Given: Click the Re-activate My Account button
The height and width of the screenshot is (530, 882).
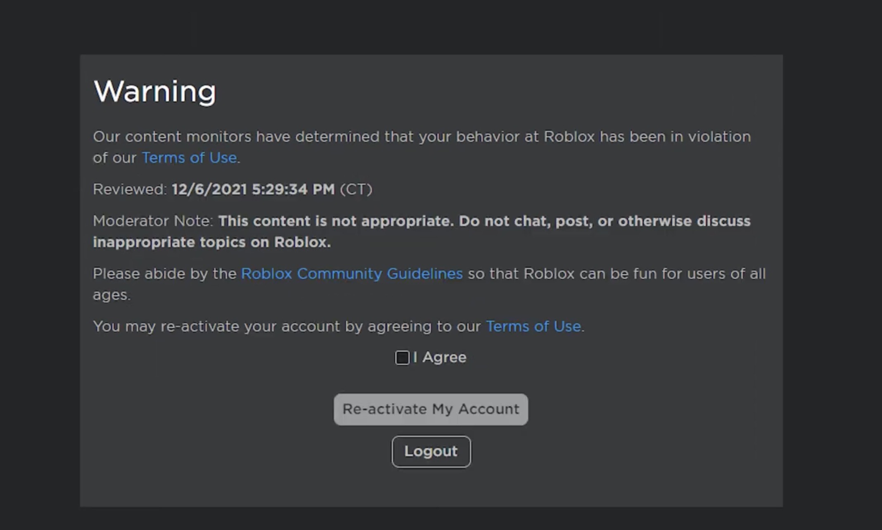Looking at the screenshot, I should 431,409.
